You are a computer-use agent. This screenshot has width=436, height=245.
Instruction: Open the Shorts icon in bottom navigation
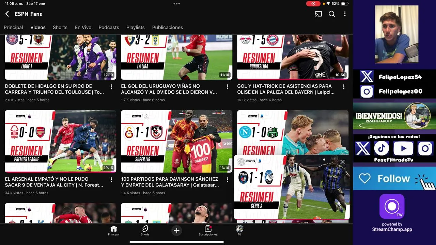pos(145,230)
